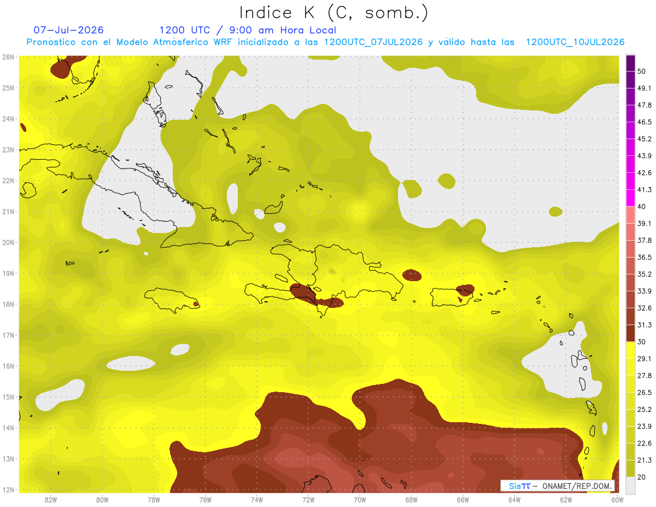Image resolution: width=656 pixels, height=507 pixels.
Task: Click the "16N" latitude label
Action: click(8, 366)
